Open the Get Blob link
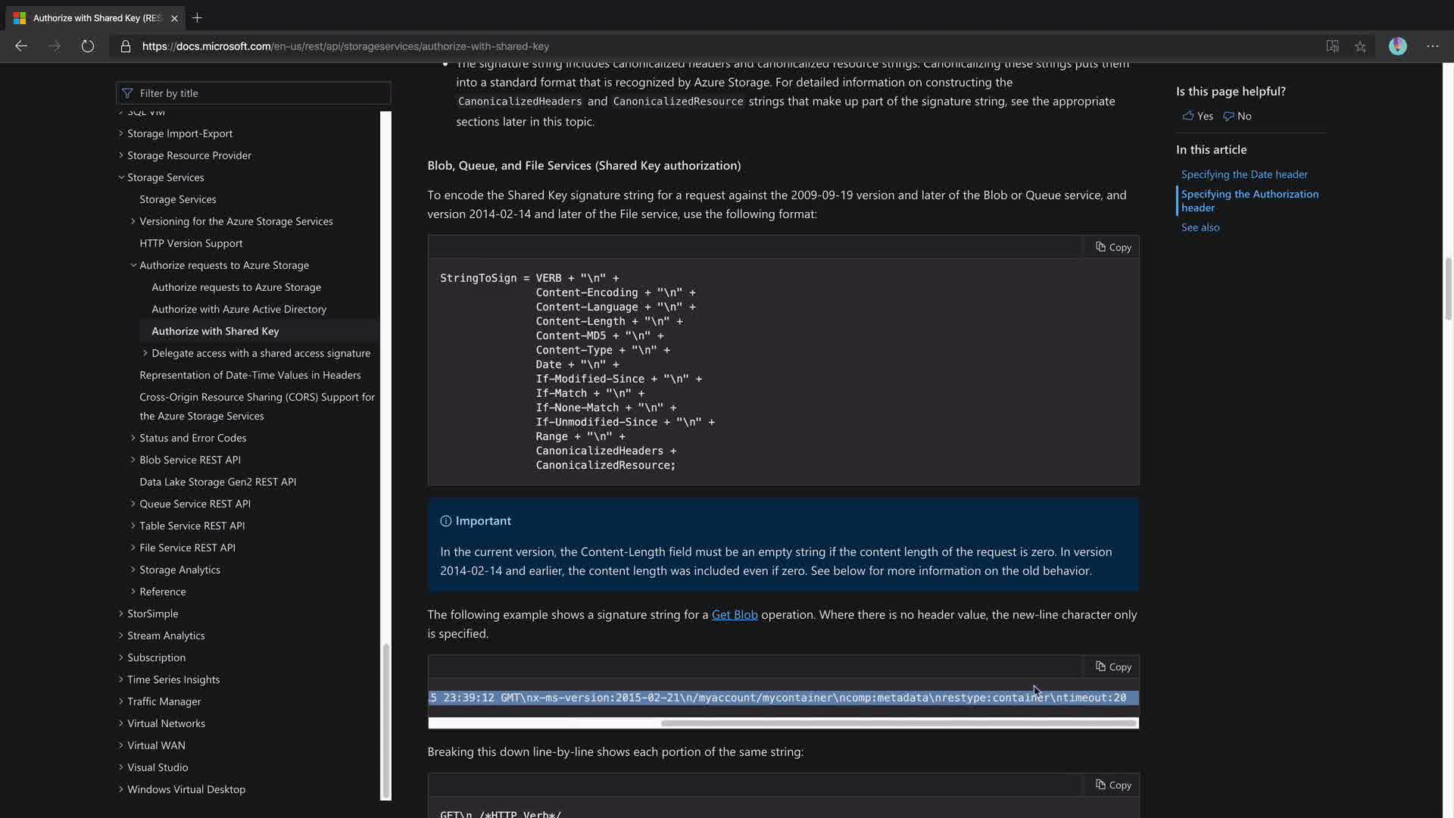Screen dimensions: 1454x818 [734, 614]
